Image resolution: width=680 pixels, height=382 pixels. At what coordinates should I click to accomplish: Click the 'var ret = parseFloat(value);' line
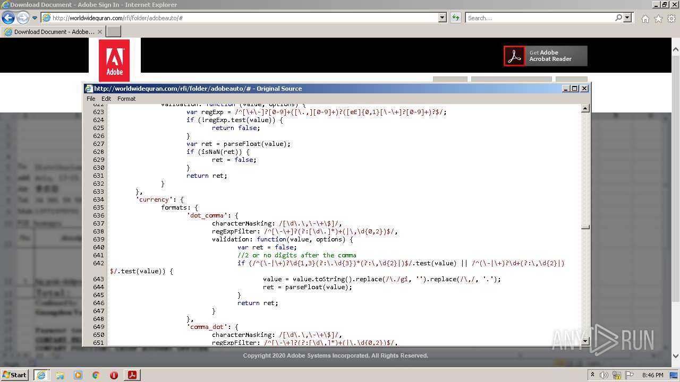point(239,144)
